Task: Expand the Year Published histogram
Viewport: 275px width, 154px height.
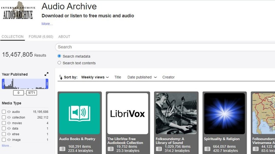Action: pos(46,74)
